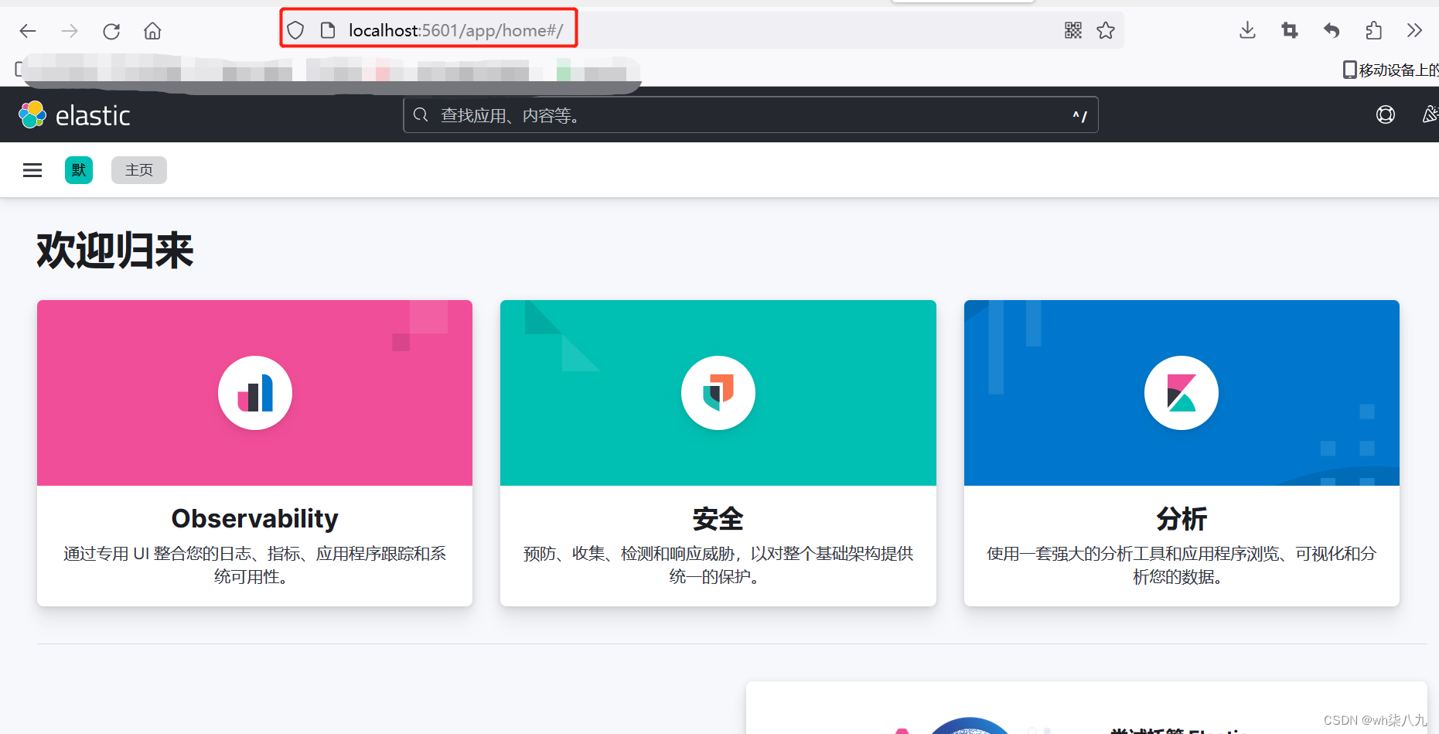1439x734 pixels.
Task: Open the browser downloads icon
Action: (x=1247, y=30)
